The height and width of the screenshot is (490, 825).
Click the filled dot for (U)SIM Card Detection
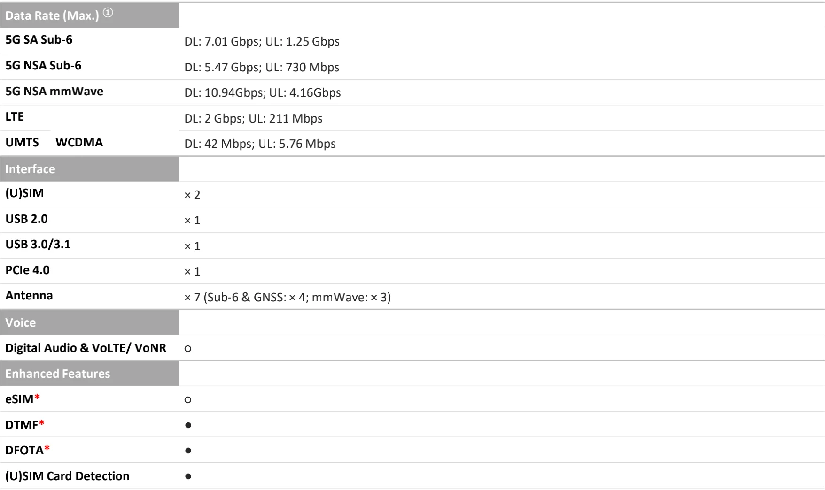[x=188, y=476]
